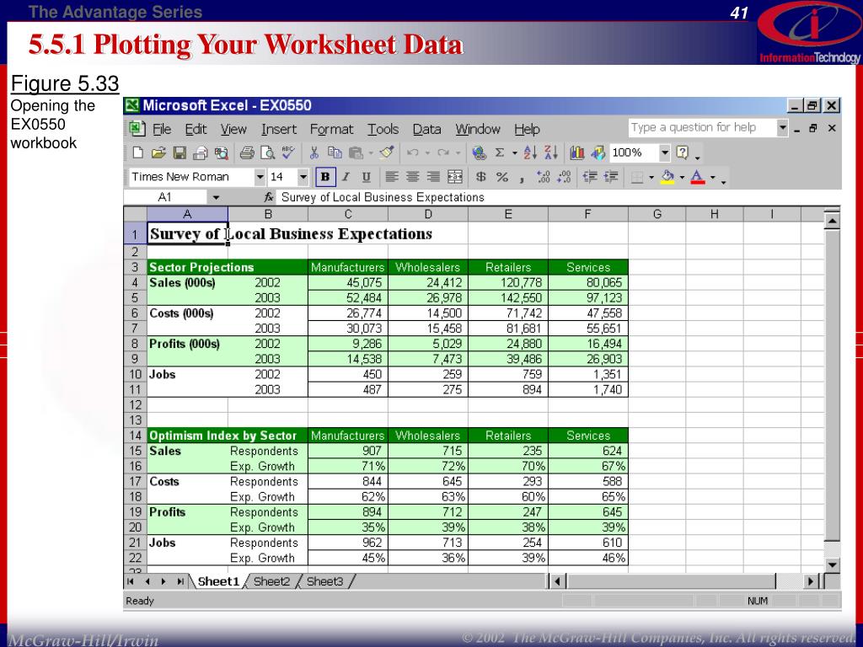Image resolution: width=863 pixels, height=647 pixels.
Task: Create a new blank workbook icon
Action: (x=138, y=153)
